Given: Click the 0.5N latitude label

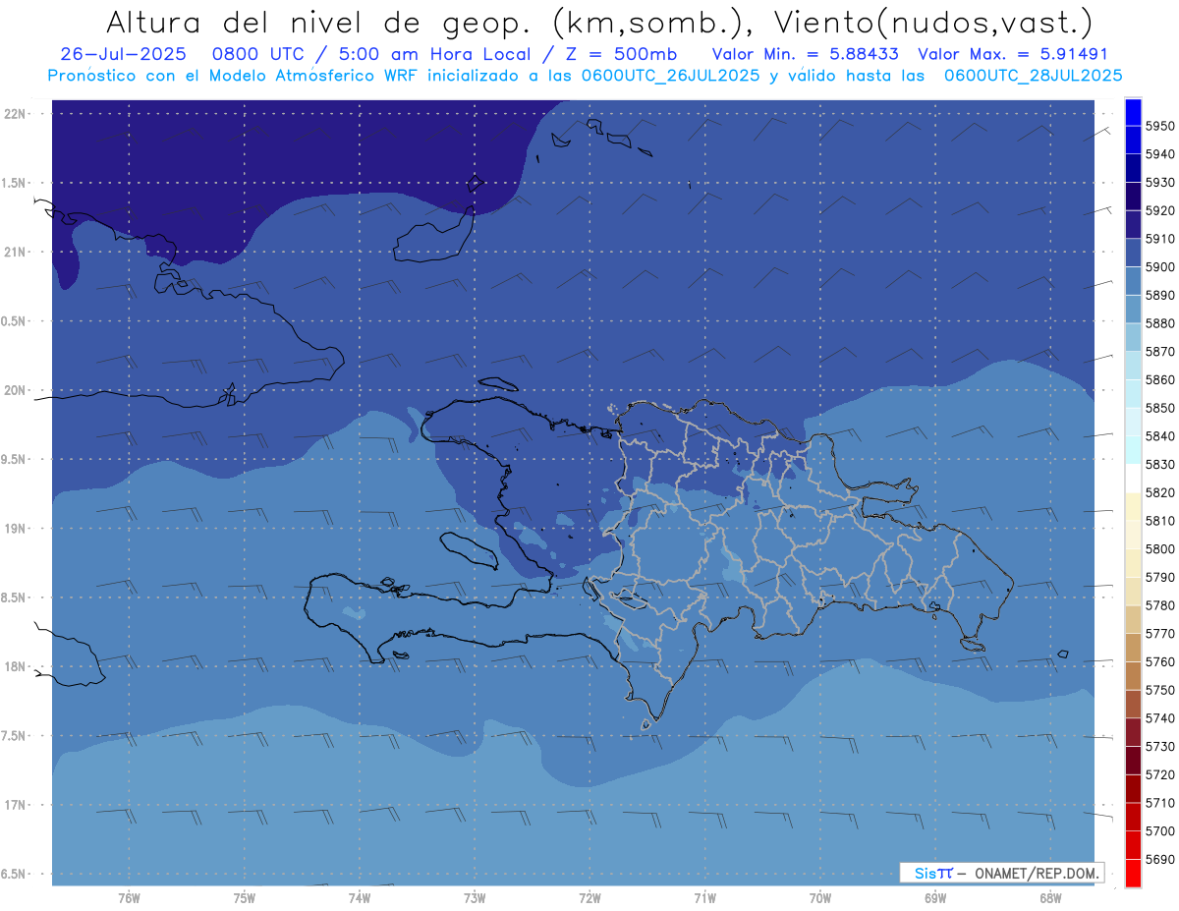Looking at the screenshot, I should (x=15, y=321).
